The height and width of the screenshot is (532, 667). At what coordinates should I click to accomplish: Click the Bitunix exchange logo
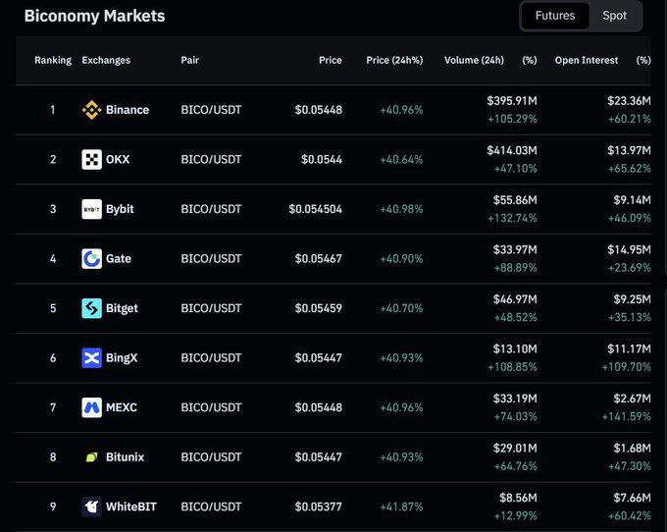[x=91, y=457]
